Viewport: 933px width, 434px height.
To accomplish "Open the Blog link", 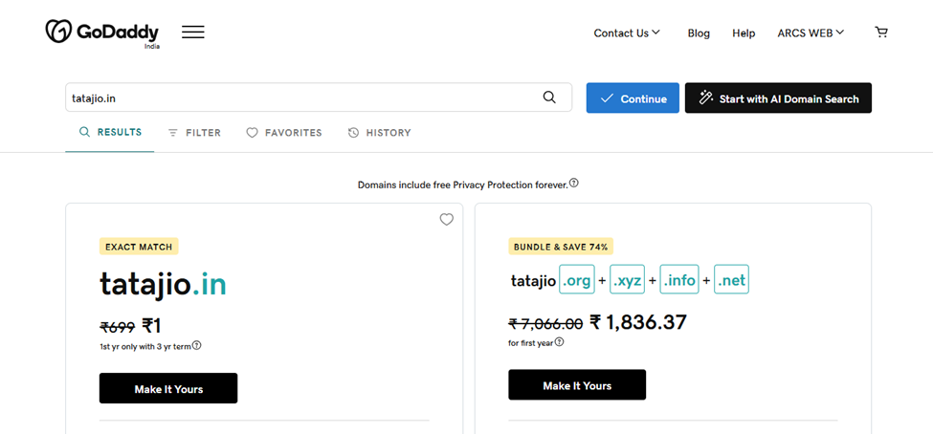I will point(699,33).
